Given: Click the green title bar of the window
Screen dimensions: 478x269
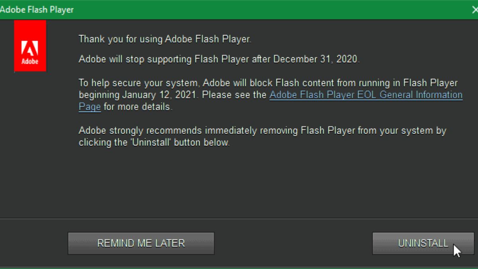Looking at the screenshot, I should 239,9.
